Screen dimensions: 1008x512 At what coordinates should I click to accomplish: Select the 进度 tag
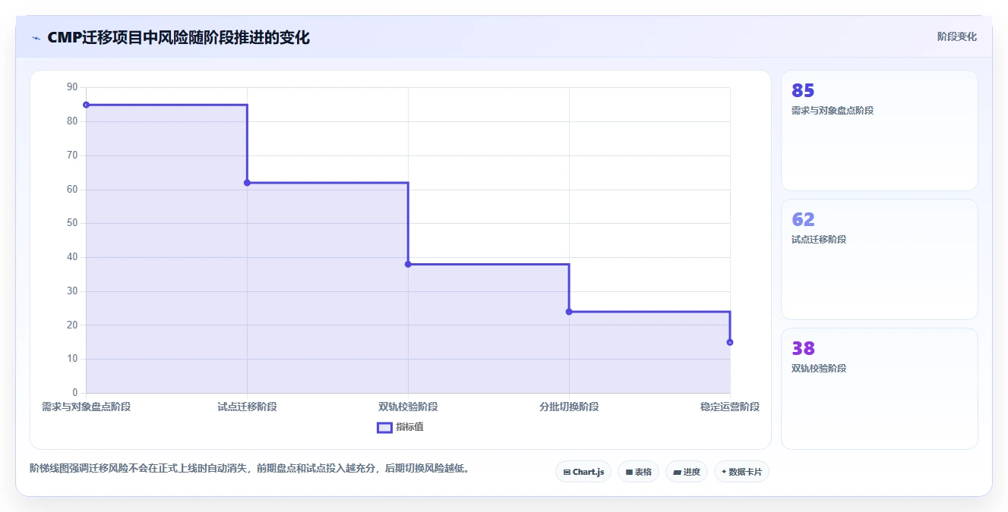pyautogui.click(x=686, y=472)
